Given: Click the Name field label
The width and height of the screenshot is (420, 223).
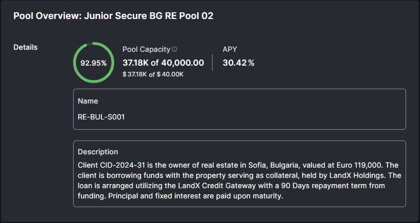Looking at the screenshot, I should pyautogui.click(x=87, y=101).
